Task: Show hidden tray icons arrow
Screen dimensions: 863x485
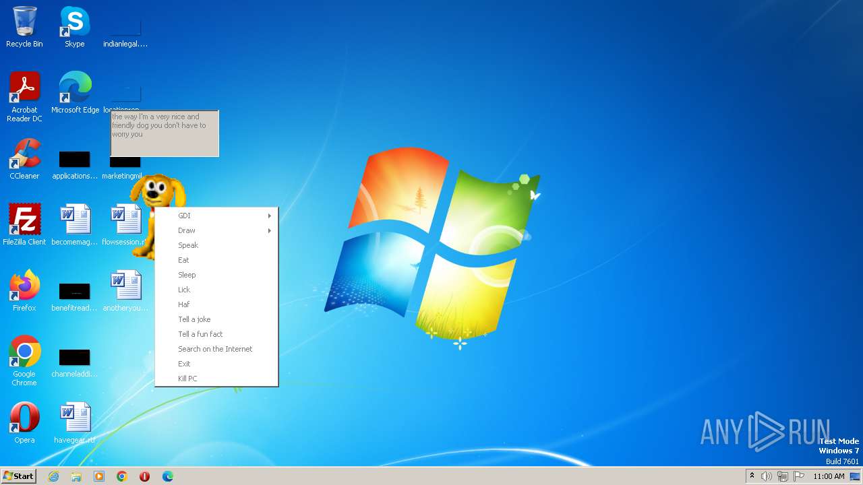Action: pyautogui.click(x=752, y=476)
